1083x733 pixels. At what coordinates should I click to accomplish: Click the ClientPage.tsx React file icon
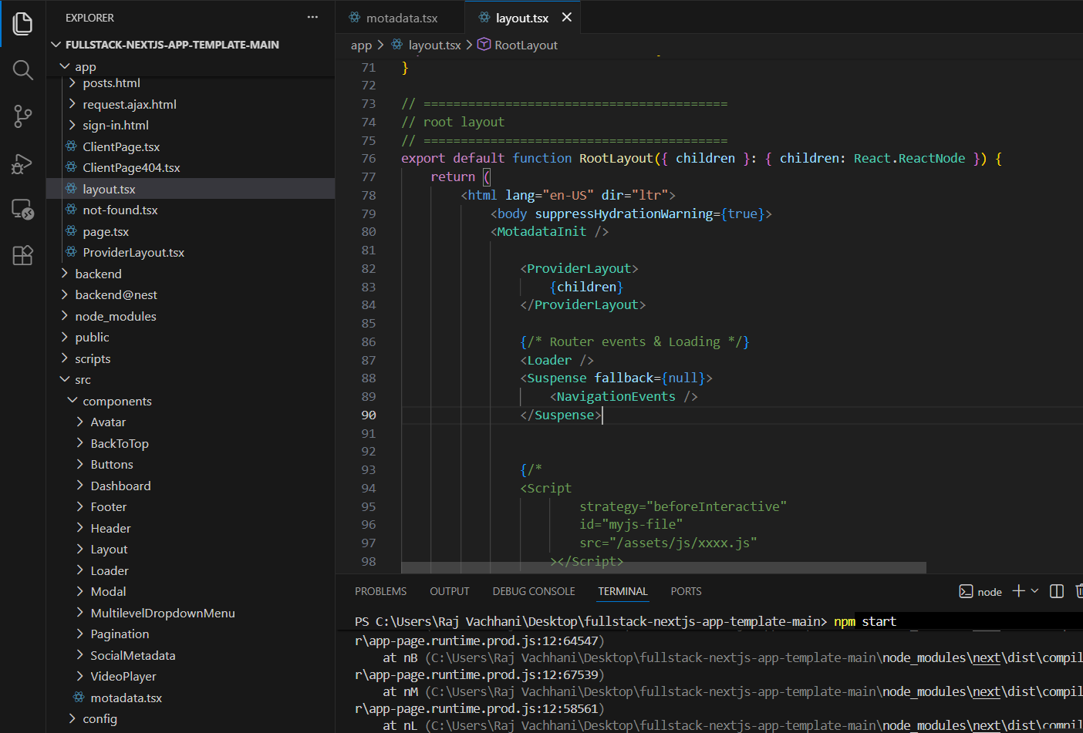[x=71, y=146]
